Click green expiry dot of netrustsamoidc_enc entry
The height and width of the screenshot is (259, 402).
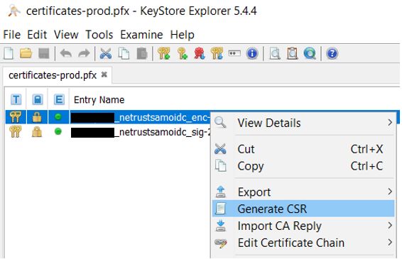click(x=58, y=117)
